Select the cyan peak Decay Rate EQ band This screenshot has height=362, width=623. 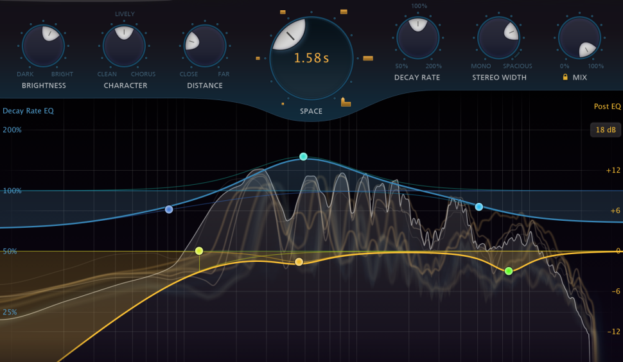tap(303, 157)
